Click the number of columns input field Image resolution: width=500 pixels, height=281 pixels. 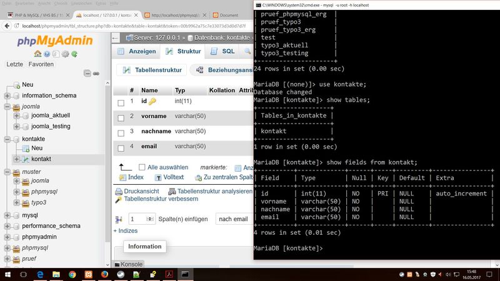142,219
